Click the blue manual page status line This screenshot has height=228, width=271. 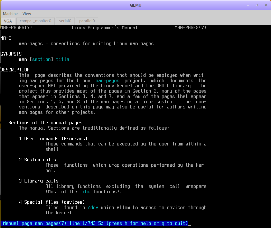click(95, 223)
